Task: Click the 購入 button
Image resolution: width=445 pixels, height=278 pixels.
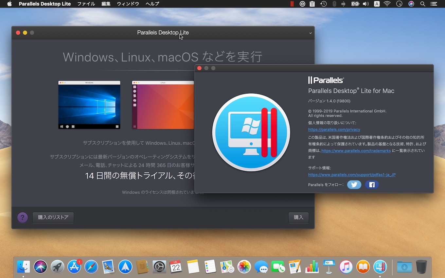Action: click(298, 217)
